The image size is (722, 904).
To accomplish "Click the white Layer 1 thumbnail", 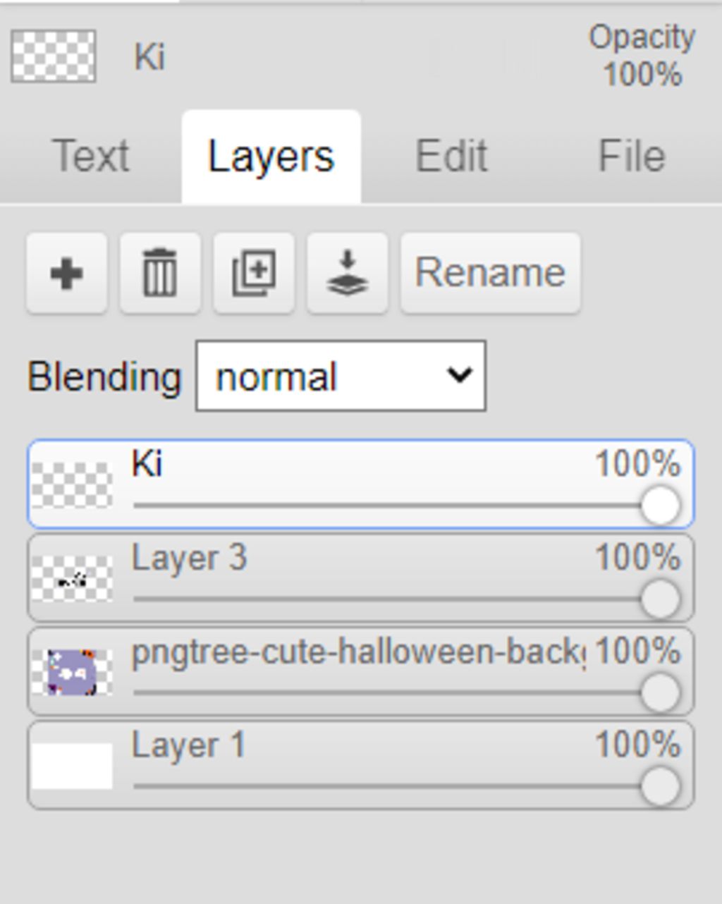I will point(72,766).
